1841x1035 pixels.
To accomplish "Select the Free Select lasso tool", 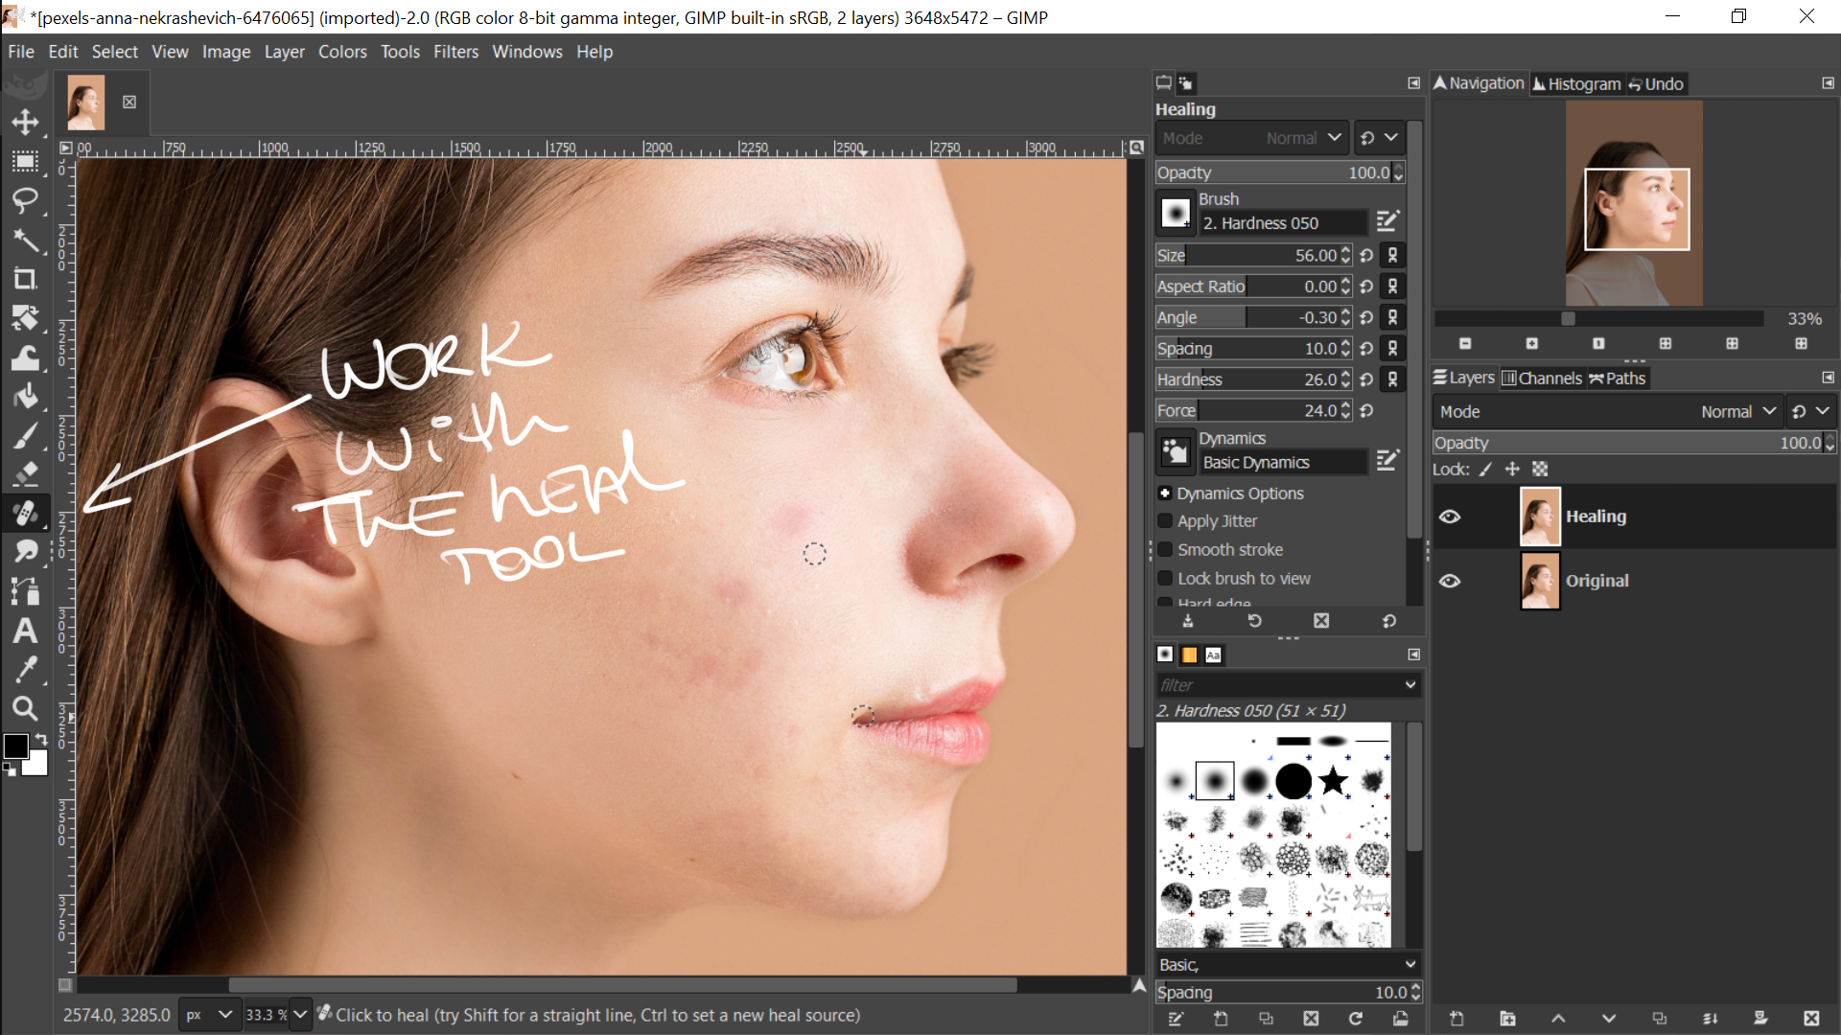I will [26, 200].
